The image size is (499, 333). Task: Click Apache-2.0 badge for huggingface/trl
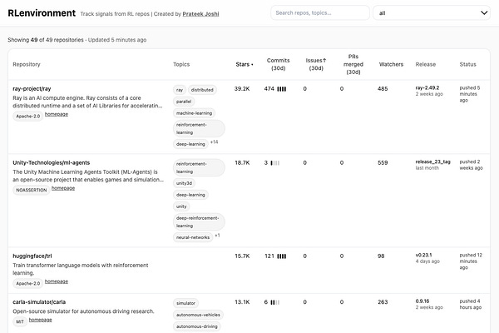tap(28, 283)
